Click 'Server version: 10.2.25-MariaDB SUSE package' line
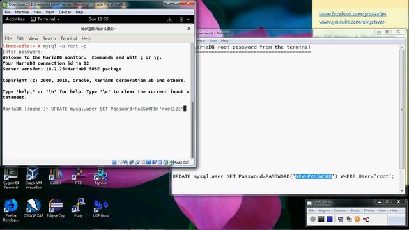The width and height of the screenshot is (409, 230). pos(62,69)
